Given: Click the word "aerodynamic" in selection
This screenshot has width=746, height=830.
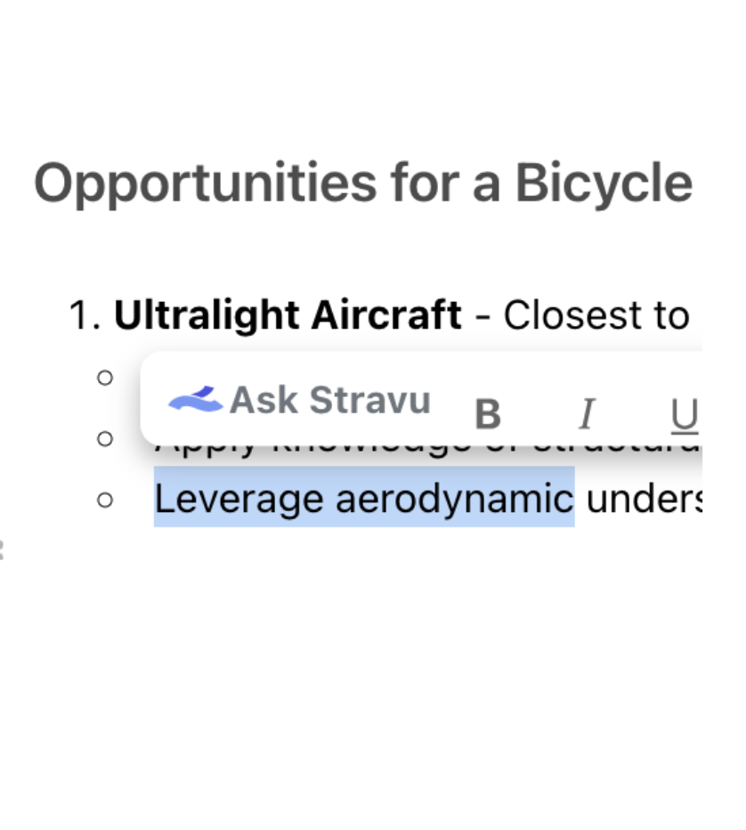Looking at the screenshot, I should [x=454, y=499].
